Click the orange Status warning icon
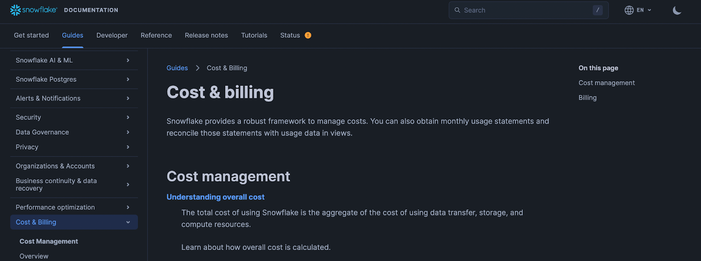This screenshot has height=261, width=701. [x=308, y=35]
